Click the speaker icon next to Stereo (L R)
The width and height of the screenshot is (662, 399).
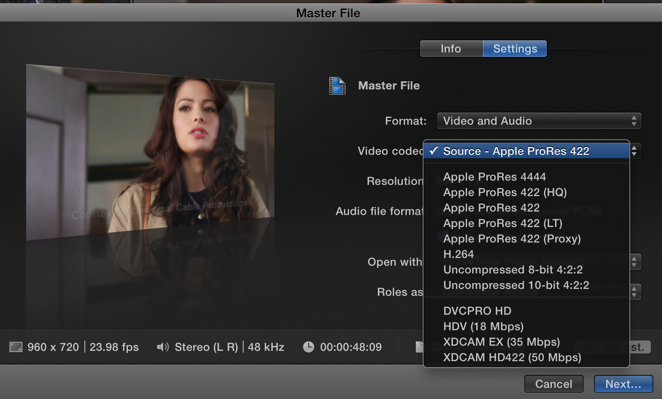[x=163, y=347]
